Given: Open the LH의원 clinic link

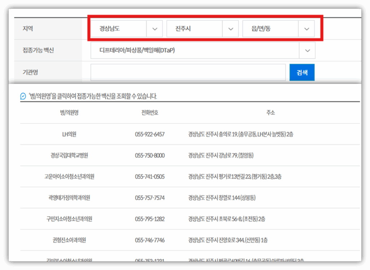Looking at the screenshot, I should (69, 134).
